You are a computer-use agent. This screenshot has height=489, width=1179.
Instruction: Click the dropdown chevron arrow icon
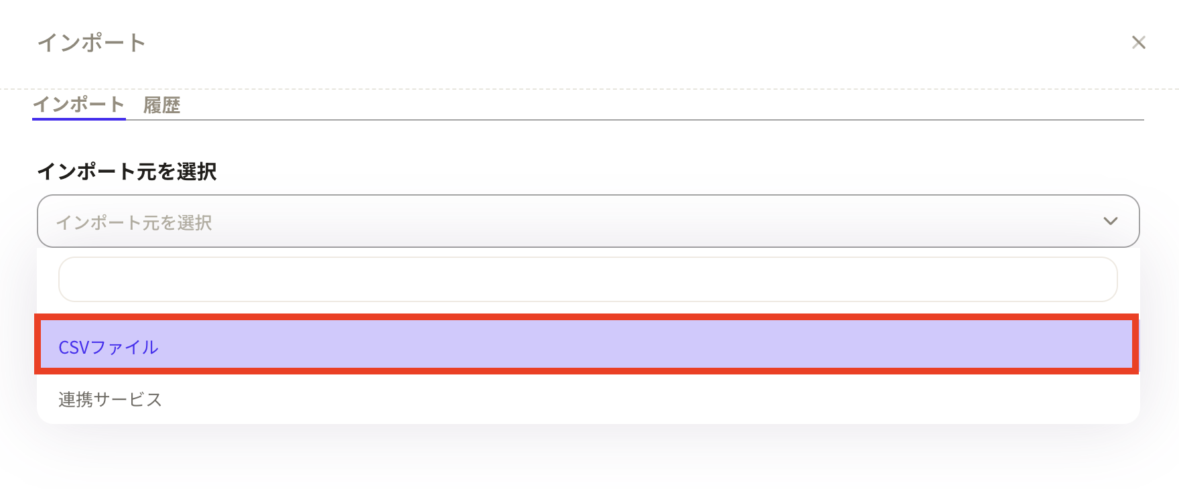(1110, 221)
